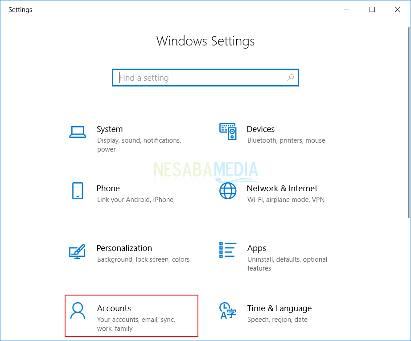Open Network & Internet globe icon

tap(228, 191)
